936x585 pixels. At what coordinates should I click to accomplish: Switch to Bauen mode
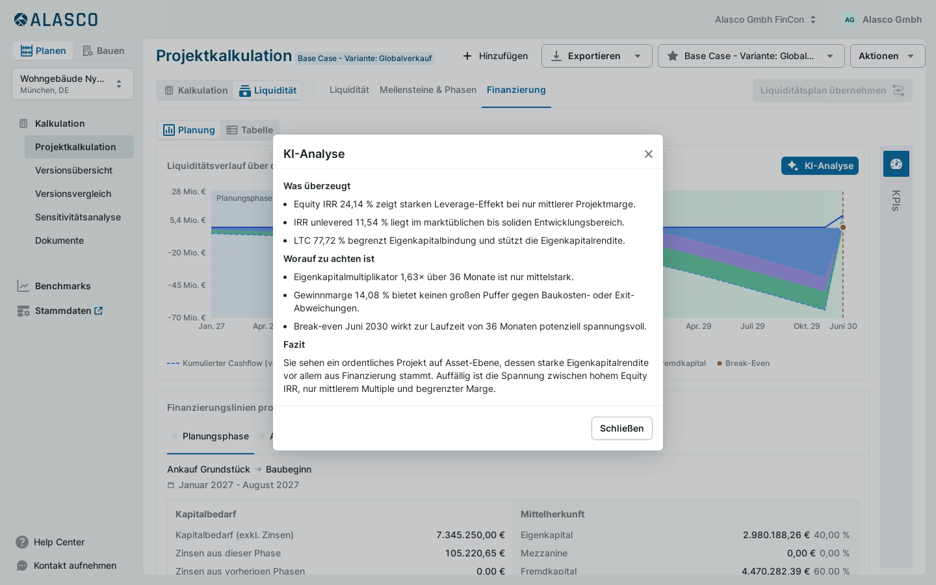(x=103, y=51)
